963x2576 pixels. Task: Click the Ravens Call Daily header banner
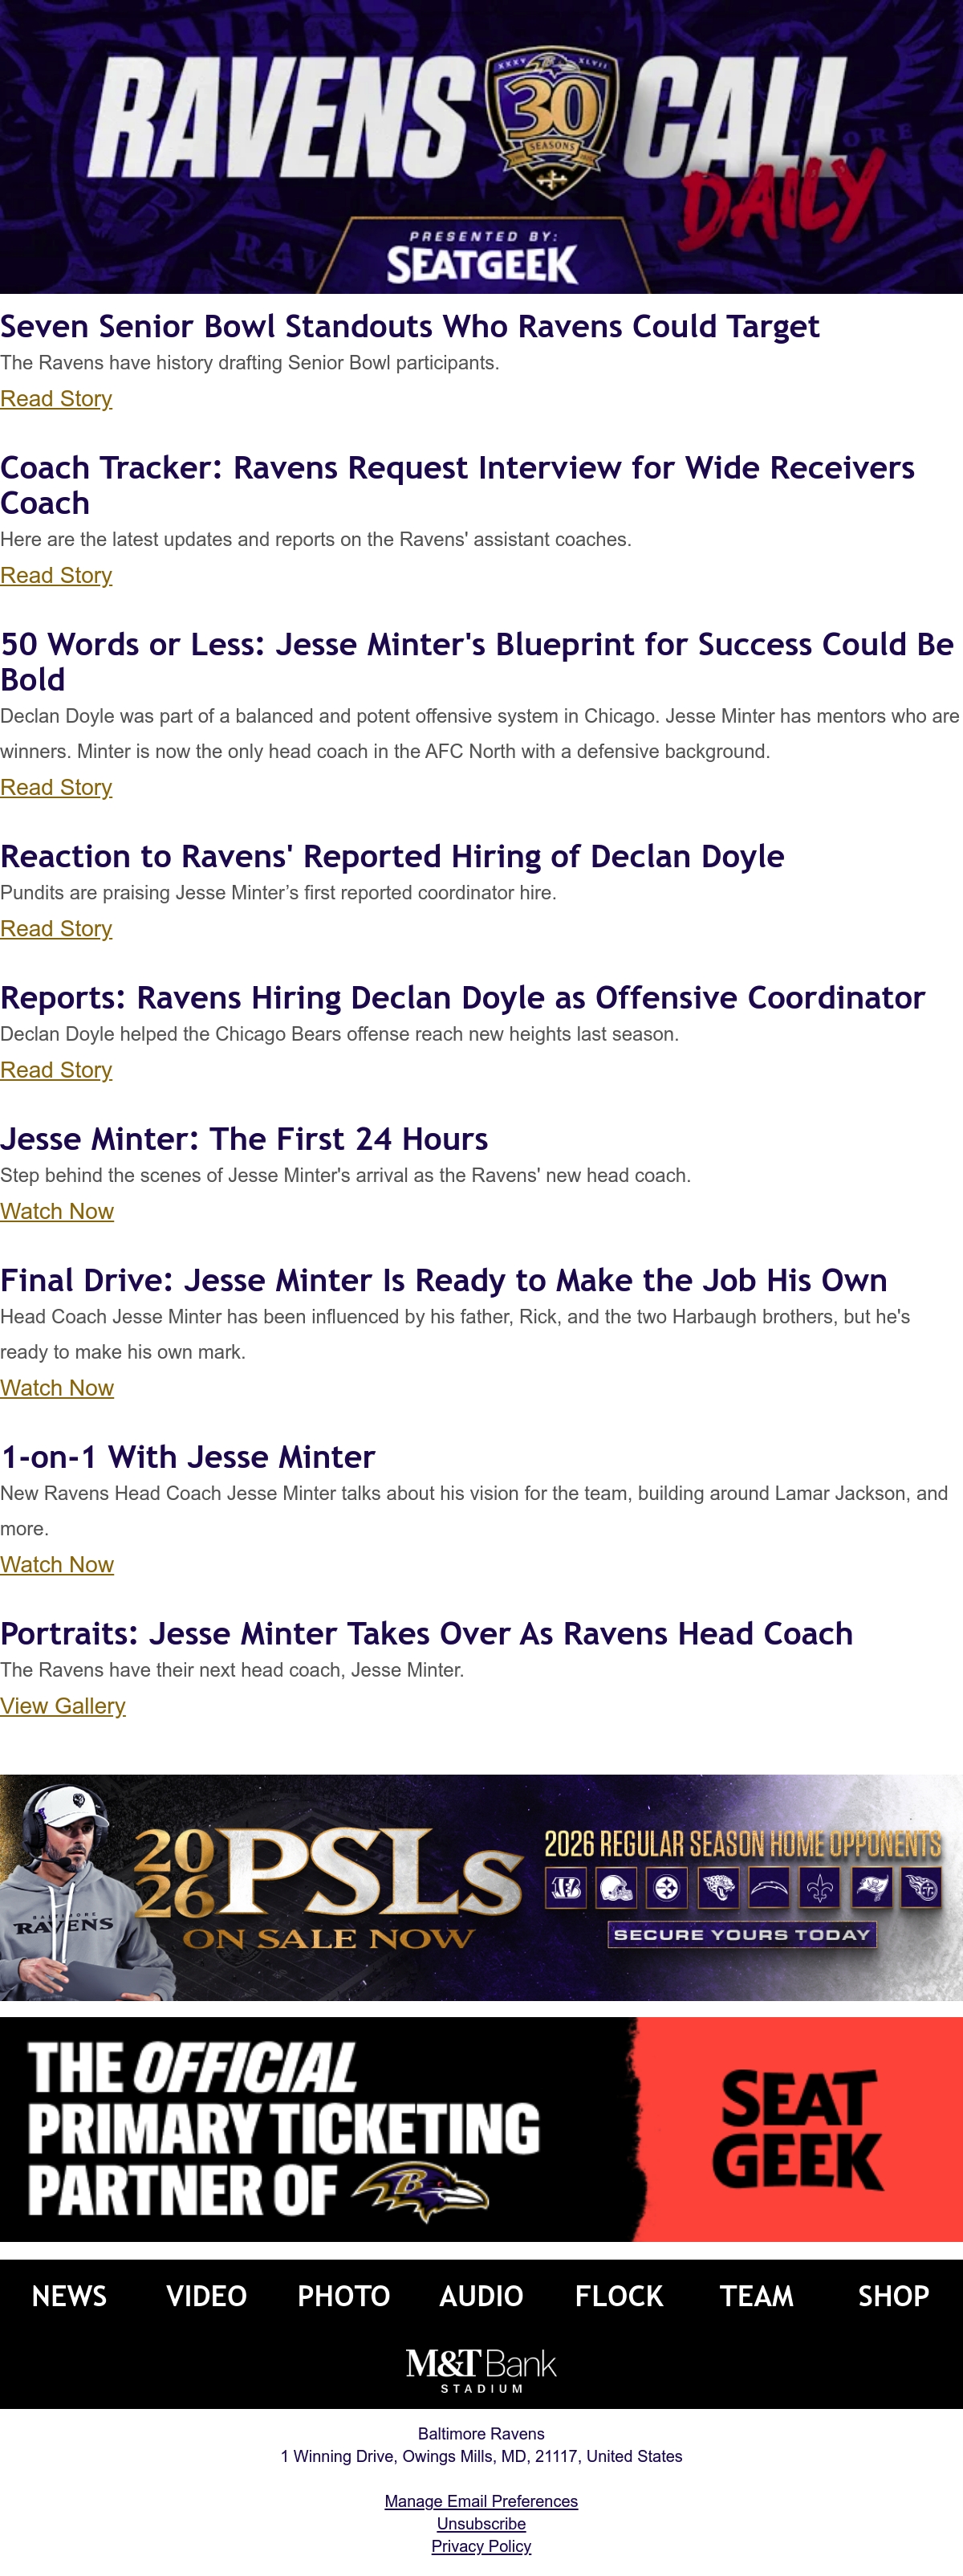481,146
